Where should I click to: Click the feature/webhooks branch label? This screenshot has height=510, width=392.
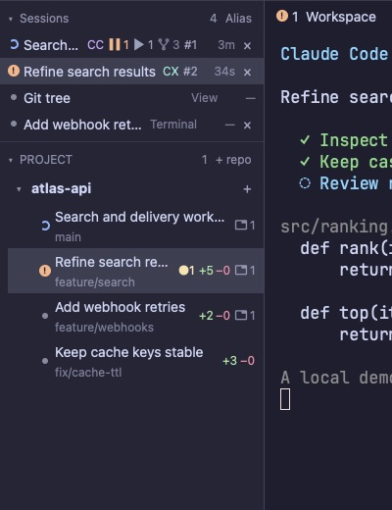(104, 328)
